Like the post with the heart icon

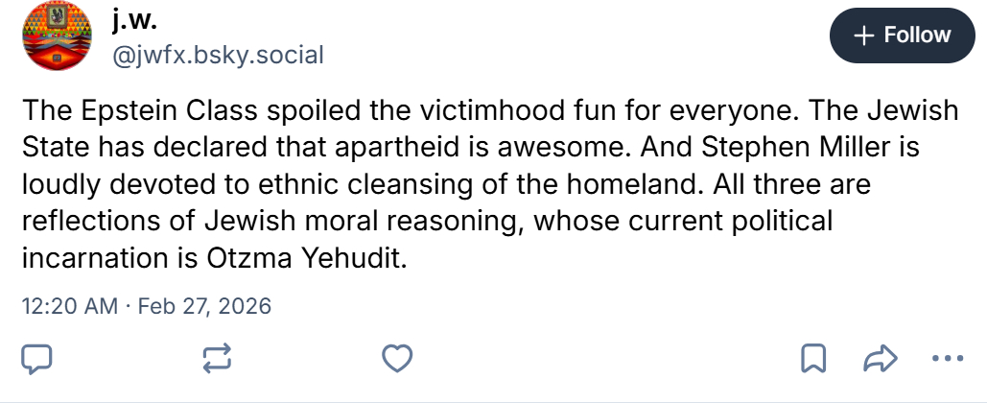point(397,359)
